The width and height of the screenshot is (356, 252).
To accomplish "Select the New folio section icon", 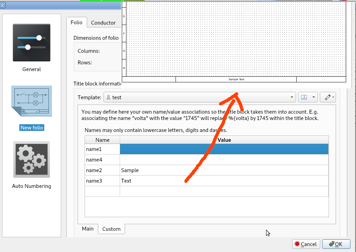I will pyautogui.click(x=32, y=101).
